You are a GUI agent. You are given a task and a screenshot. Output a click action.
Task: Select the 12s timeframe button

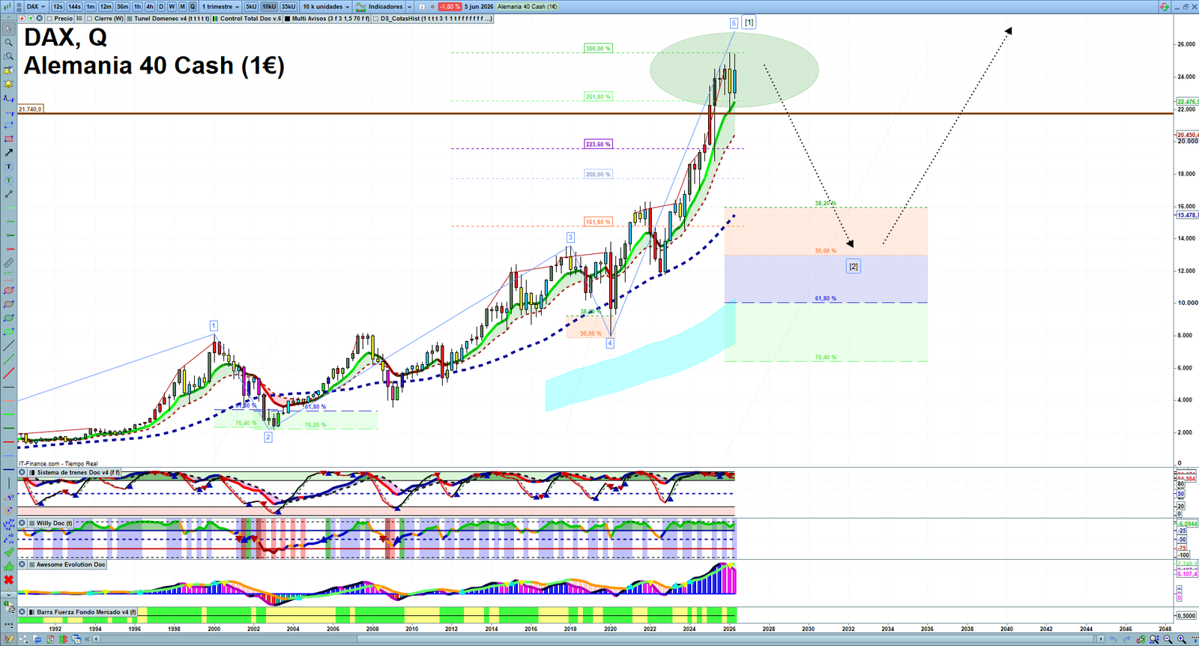(x=58, y=7)
